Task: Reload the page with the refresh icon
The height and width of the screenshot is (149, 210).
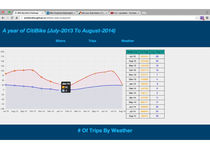Action: 12,18
